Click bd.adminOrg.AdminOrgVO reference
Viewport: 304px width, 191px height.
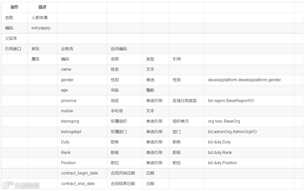point(232,132)
